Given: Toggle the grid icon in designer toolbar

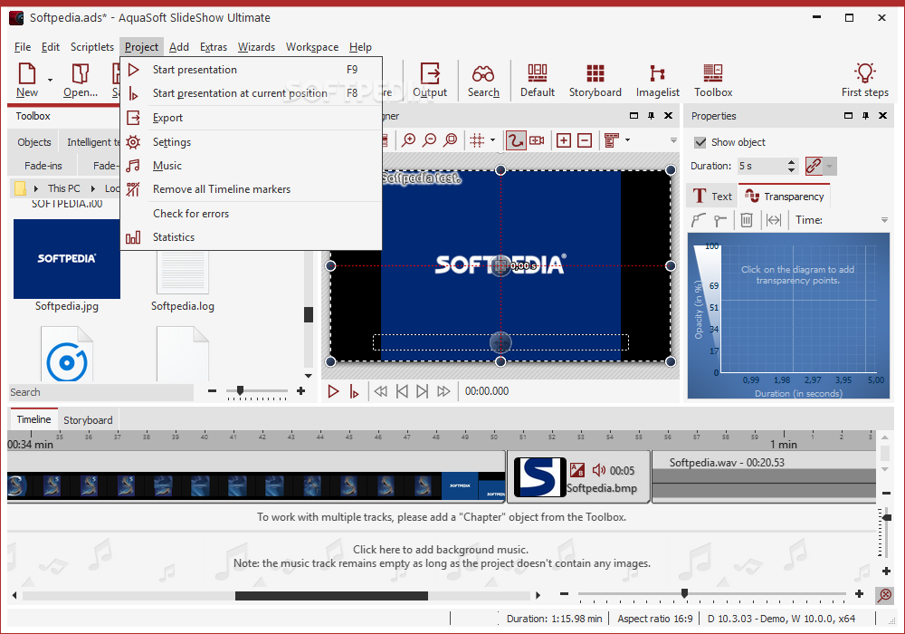Looking at the screenshot, I should (477, 140).
